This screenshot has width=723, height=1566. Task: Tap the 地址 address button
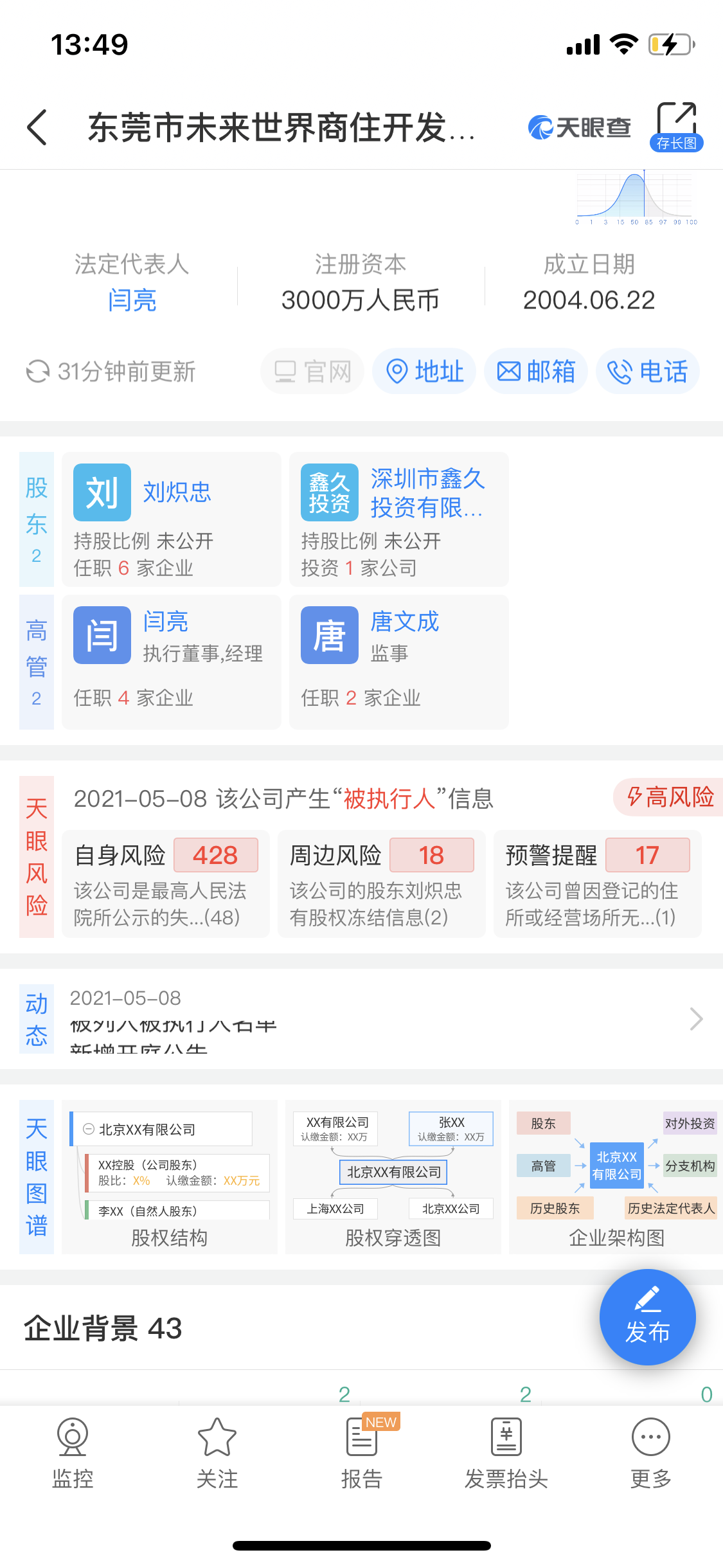point(424,372)
